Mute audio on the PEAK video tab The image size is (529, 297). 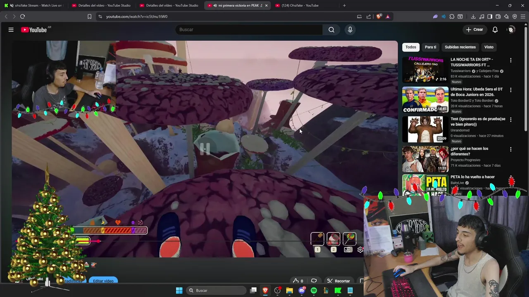tap(215, 5)
